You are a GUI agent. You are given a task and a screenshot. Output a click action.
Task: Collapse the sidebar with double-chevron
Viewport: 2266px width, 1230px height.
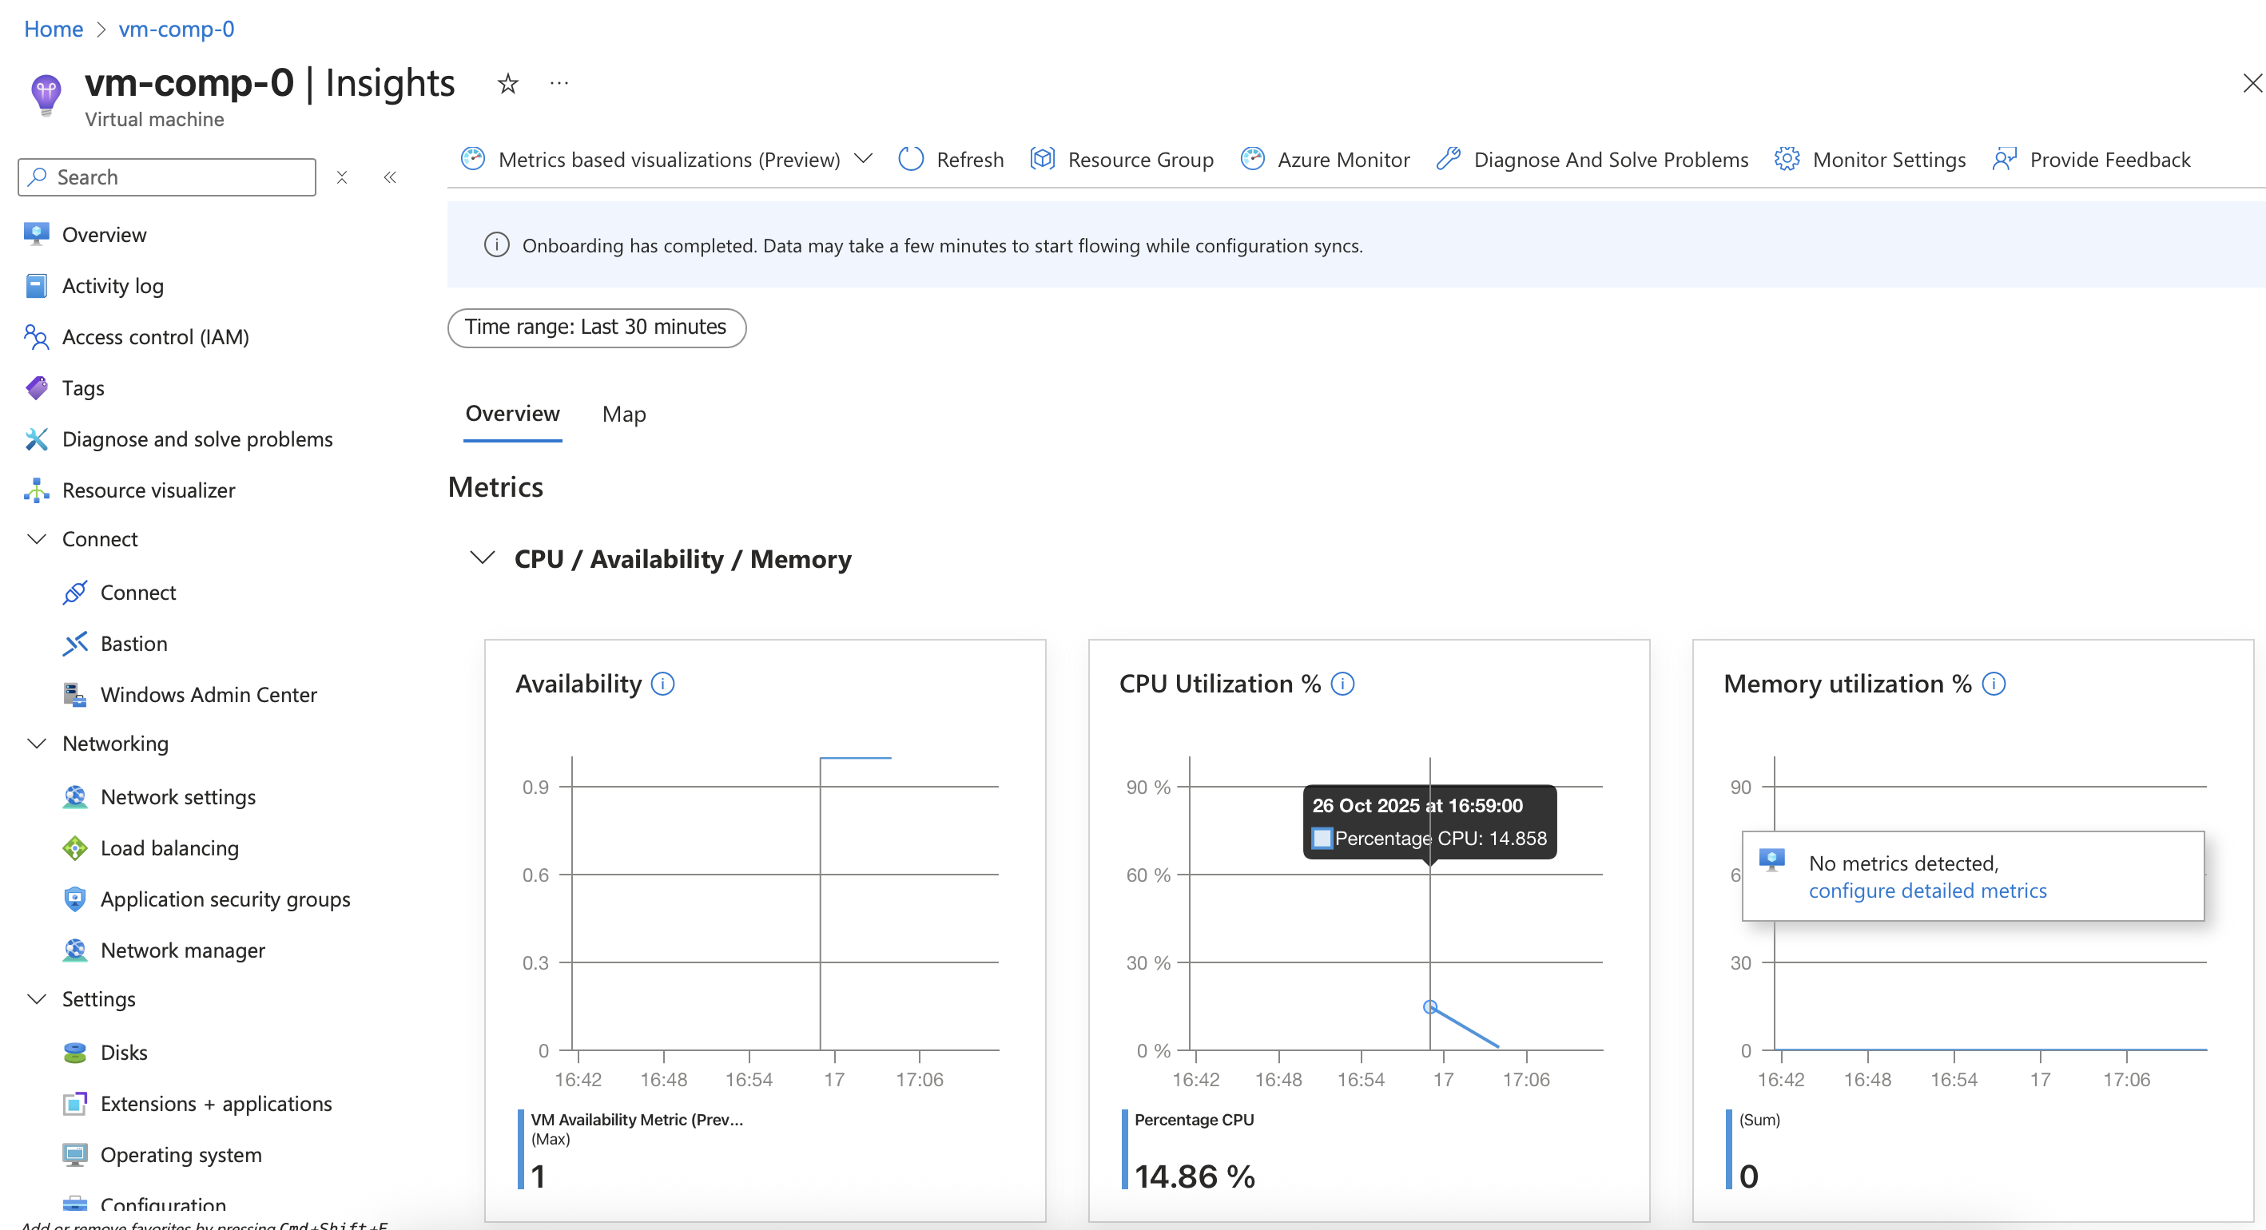pos(390,177)
